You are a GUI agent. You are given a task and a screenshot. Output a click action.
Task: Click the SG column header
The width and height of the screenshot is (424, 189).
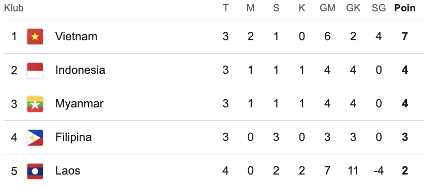click(x=378, y=8)
